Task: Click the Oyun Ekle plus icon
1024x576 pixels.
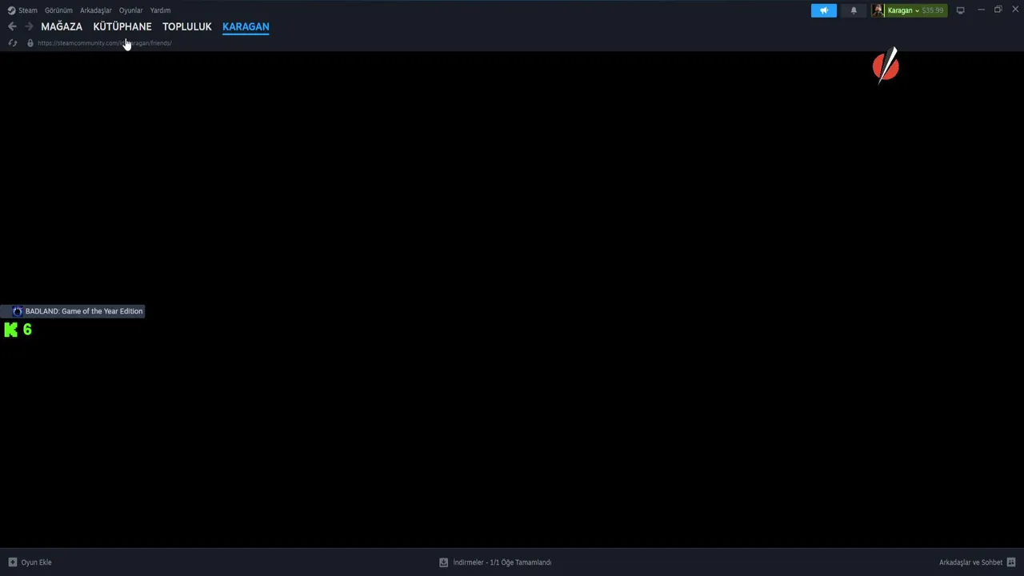Action: point(12,562)
